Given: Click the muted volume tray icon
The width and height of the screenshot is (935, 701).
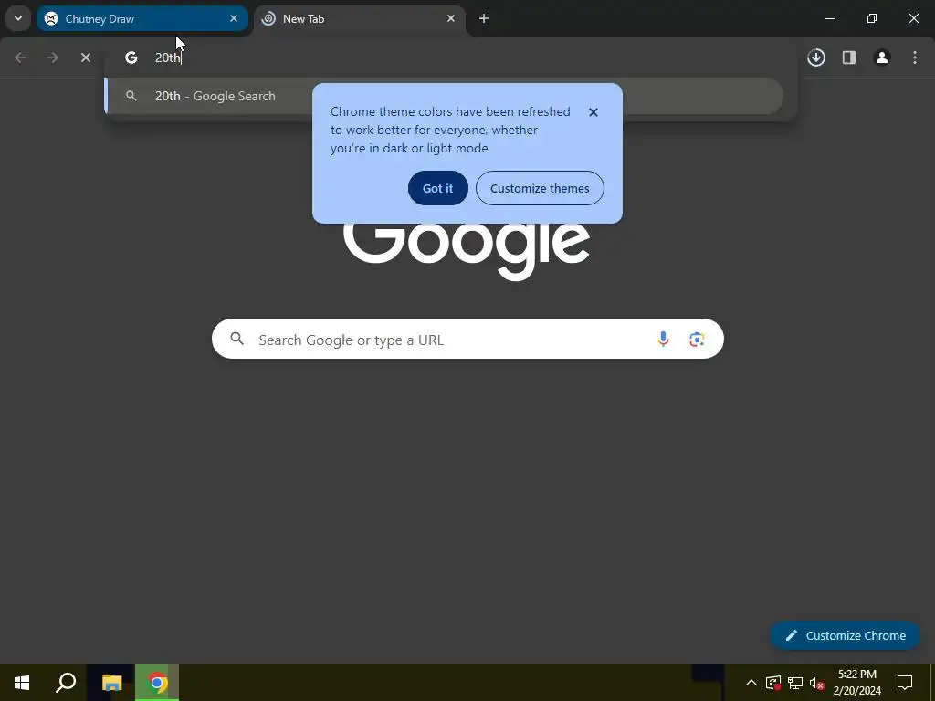Looking at the screenshot, I should coord(816,683).
